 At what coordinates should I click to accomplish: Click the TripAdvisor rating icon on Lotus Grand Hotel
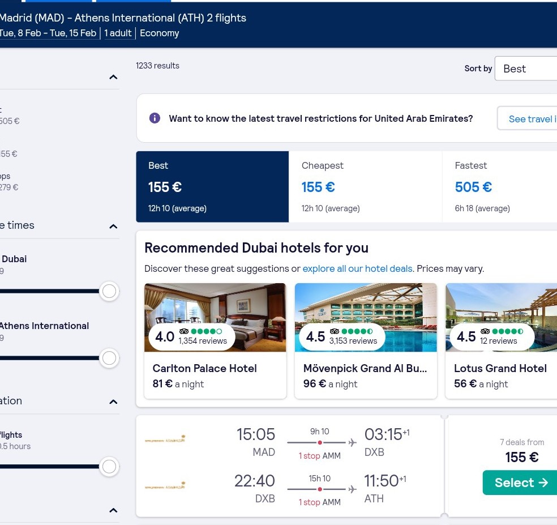point(485,331)
